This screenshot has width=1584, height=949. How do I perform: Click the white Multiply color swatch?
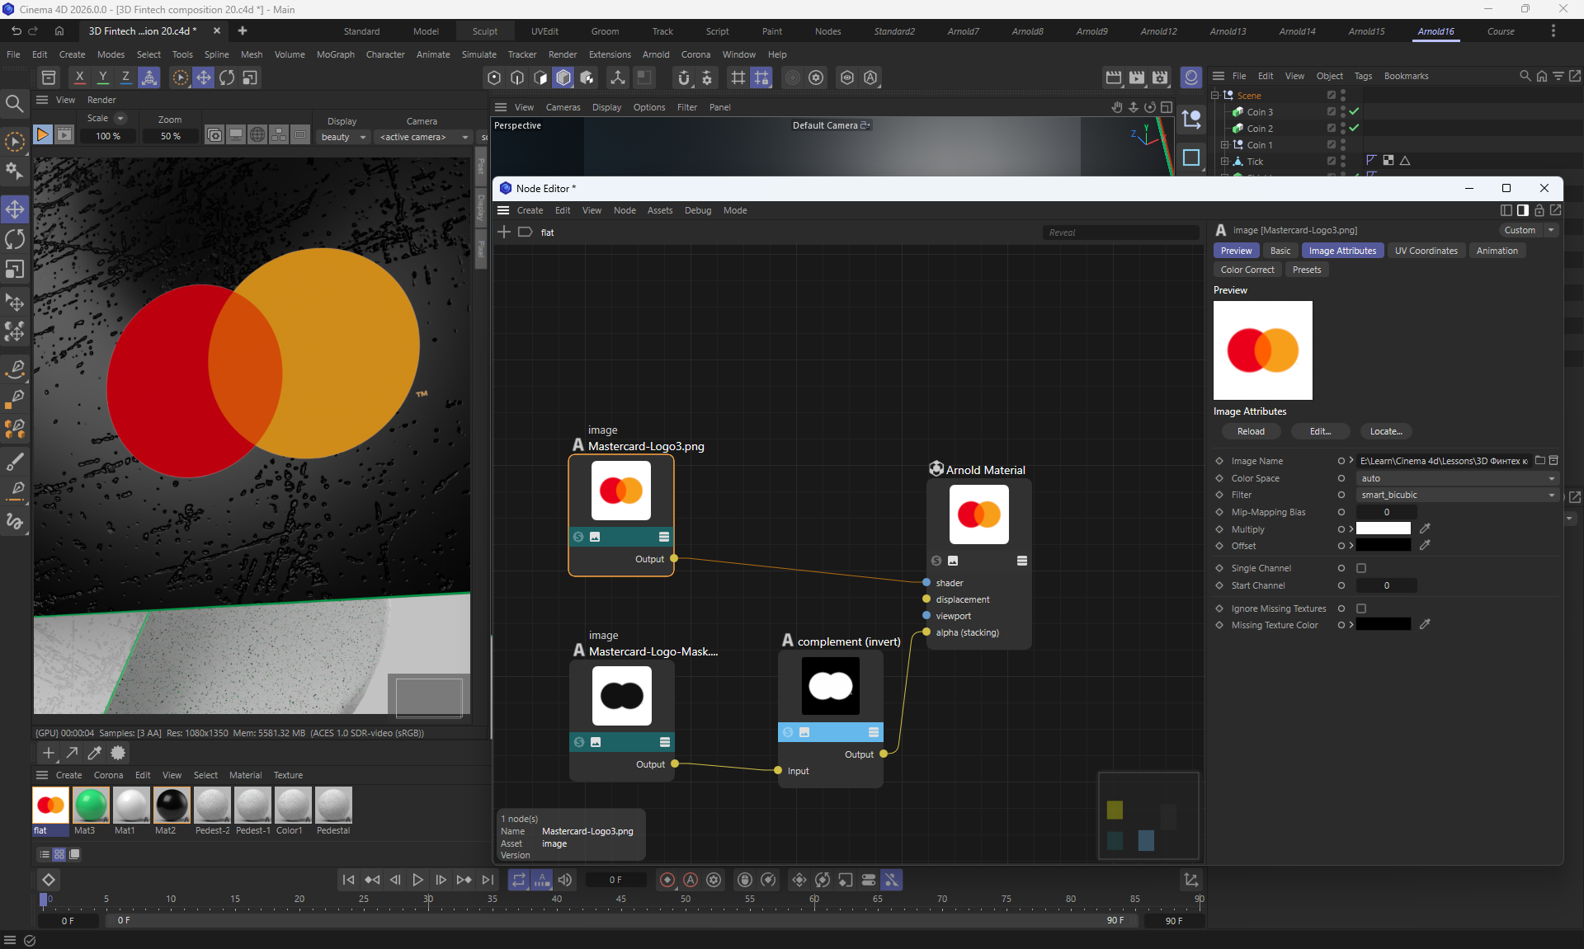pos(1384,529)
